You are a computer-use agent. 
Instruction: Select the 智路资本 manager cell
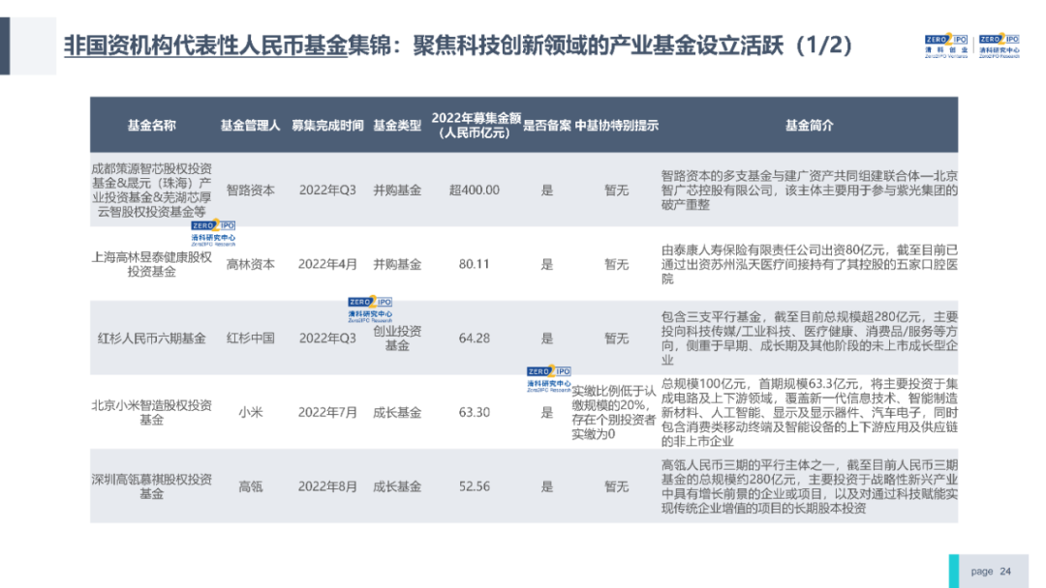coord(250,191)
